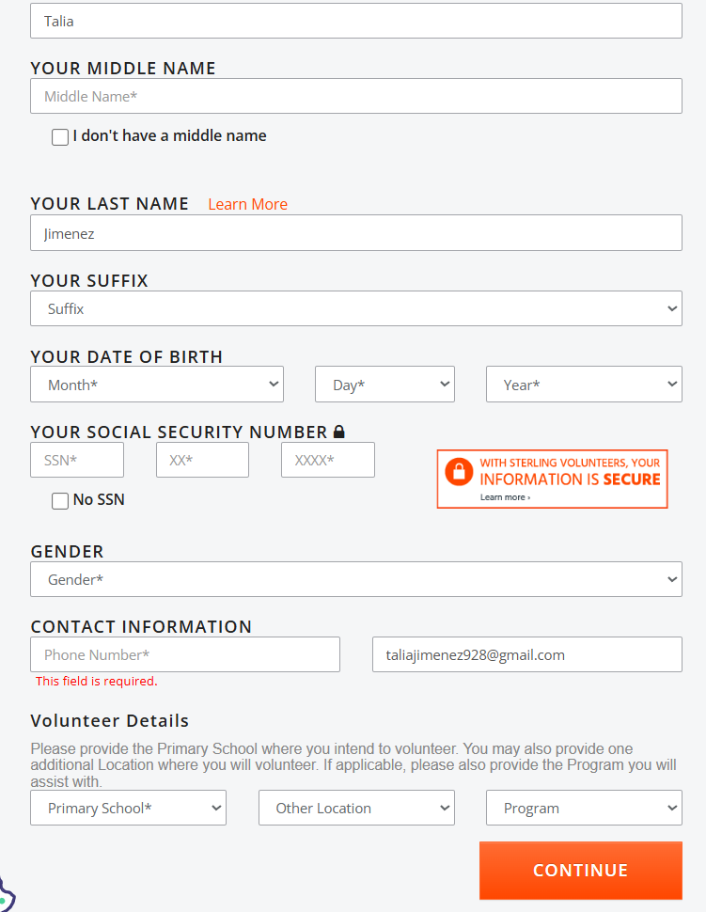The image size is (706, 912).
Task: Focus the Middle Name text field
Action: click(356, 96)
